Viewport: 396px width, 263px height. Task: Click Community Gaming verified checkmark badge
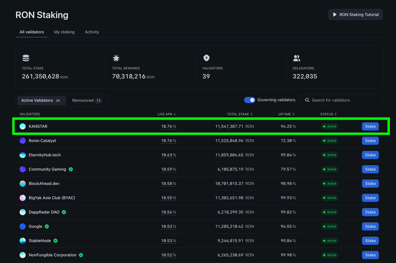click(x=71, y=169)
